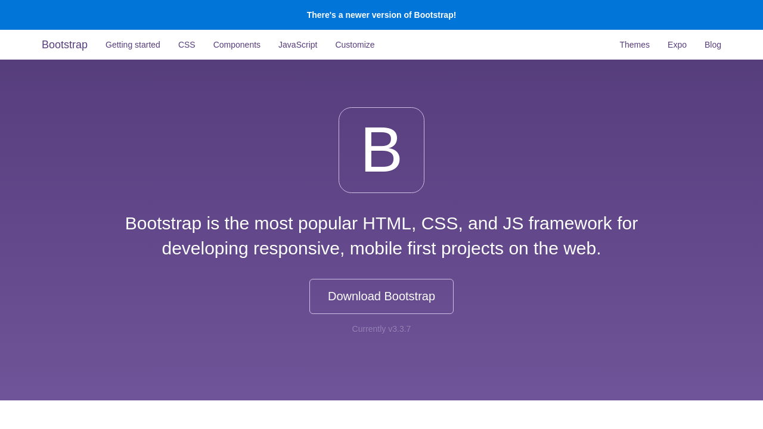Viewport: 763px width, 429px height.
Task: Click the headline line "developing responsive, mobile first projects"
Action: 381,248
